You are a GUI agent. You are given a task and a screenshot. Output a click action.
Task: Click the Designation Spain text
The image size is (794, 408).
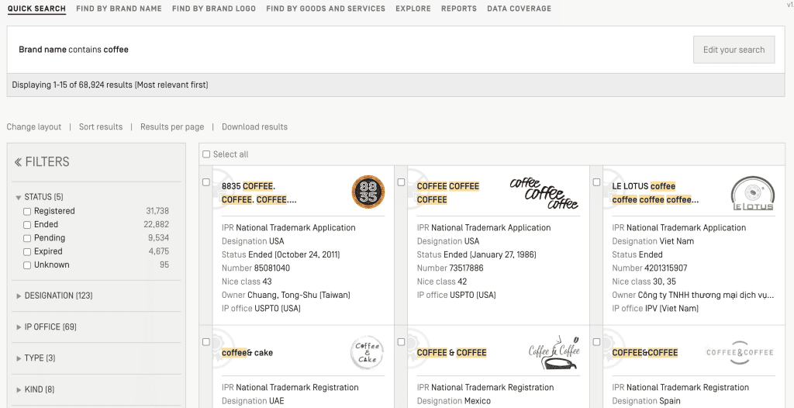pyautogui.click(x=647, y=401)
